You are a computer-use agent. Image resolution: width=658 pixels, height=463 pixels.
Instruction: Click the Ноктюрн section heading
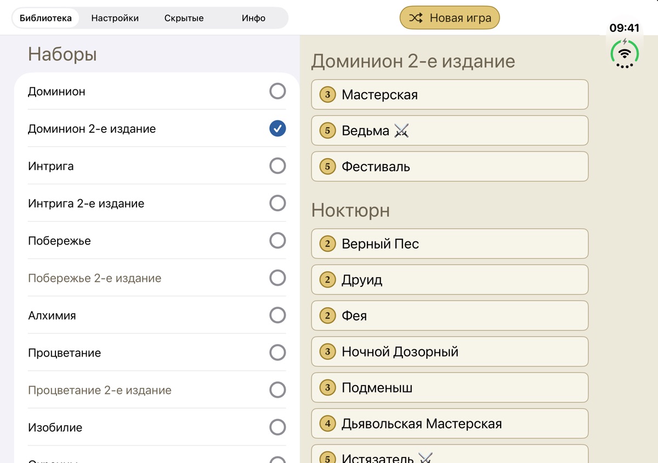pos(350,210)
